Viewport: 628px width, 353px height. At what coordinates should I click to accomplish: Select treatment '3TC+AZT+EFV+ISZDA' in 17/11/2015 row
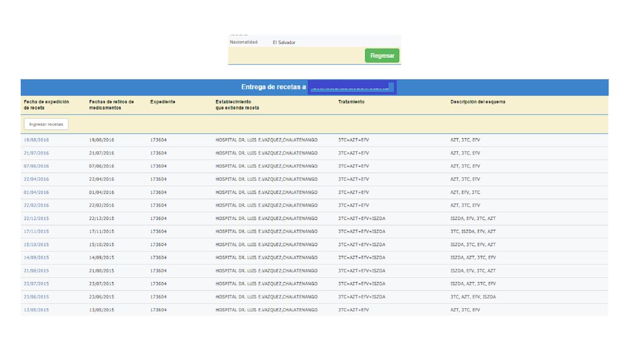coord(362,232)
